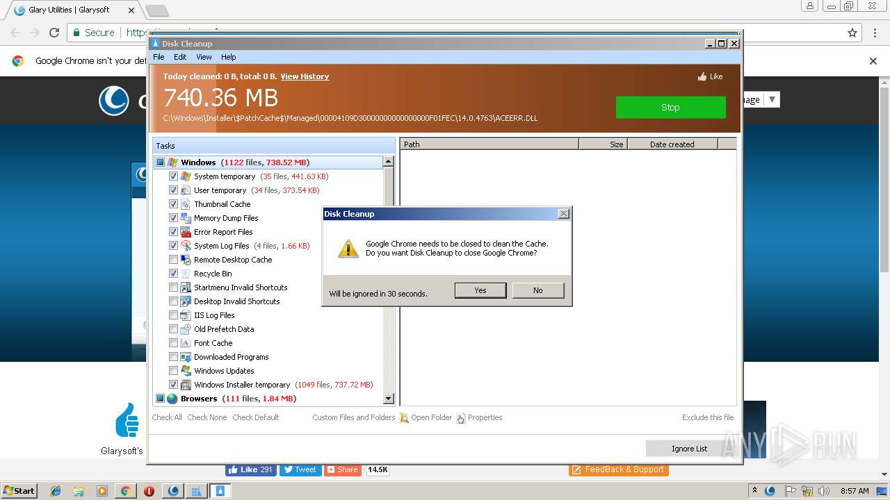
Task: Click the Downloaded Programs icon
Action: tap(186, 357)
